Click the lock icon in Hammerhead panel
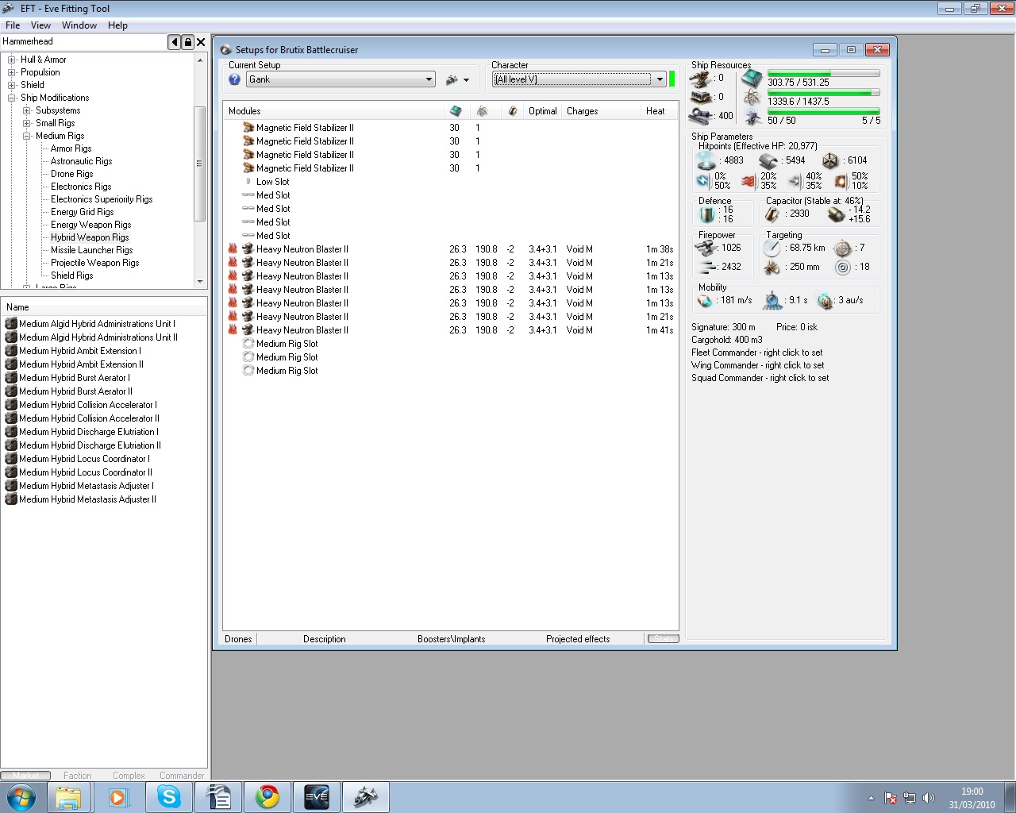The height and width of the screenshot is (813, 1016). point(188,42)
